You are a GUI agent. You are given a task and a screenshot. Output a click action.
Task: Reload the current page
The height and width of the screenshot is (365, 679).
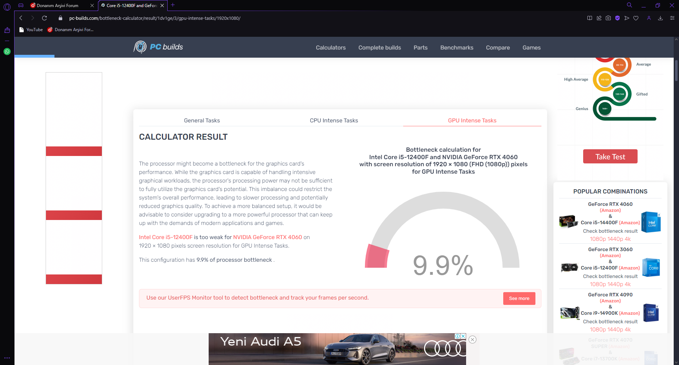point(45,18)
